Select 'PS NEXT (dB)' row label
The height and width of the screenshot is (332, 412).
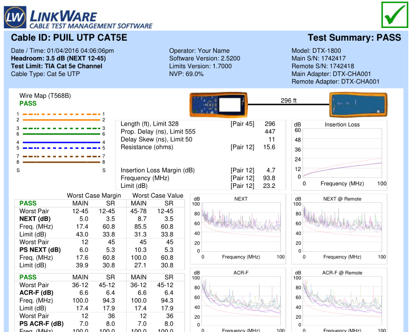click(40, 250)
